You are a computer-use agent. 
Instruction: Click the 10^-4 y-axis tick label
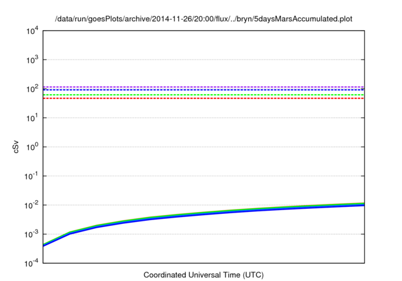(x=31, y=263)
